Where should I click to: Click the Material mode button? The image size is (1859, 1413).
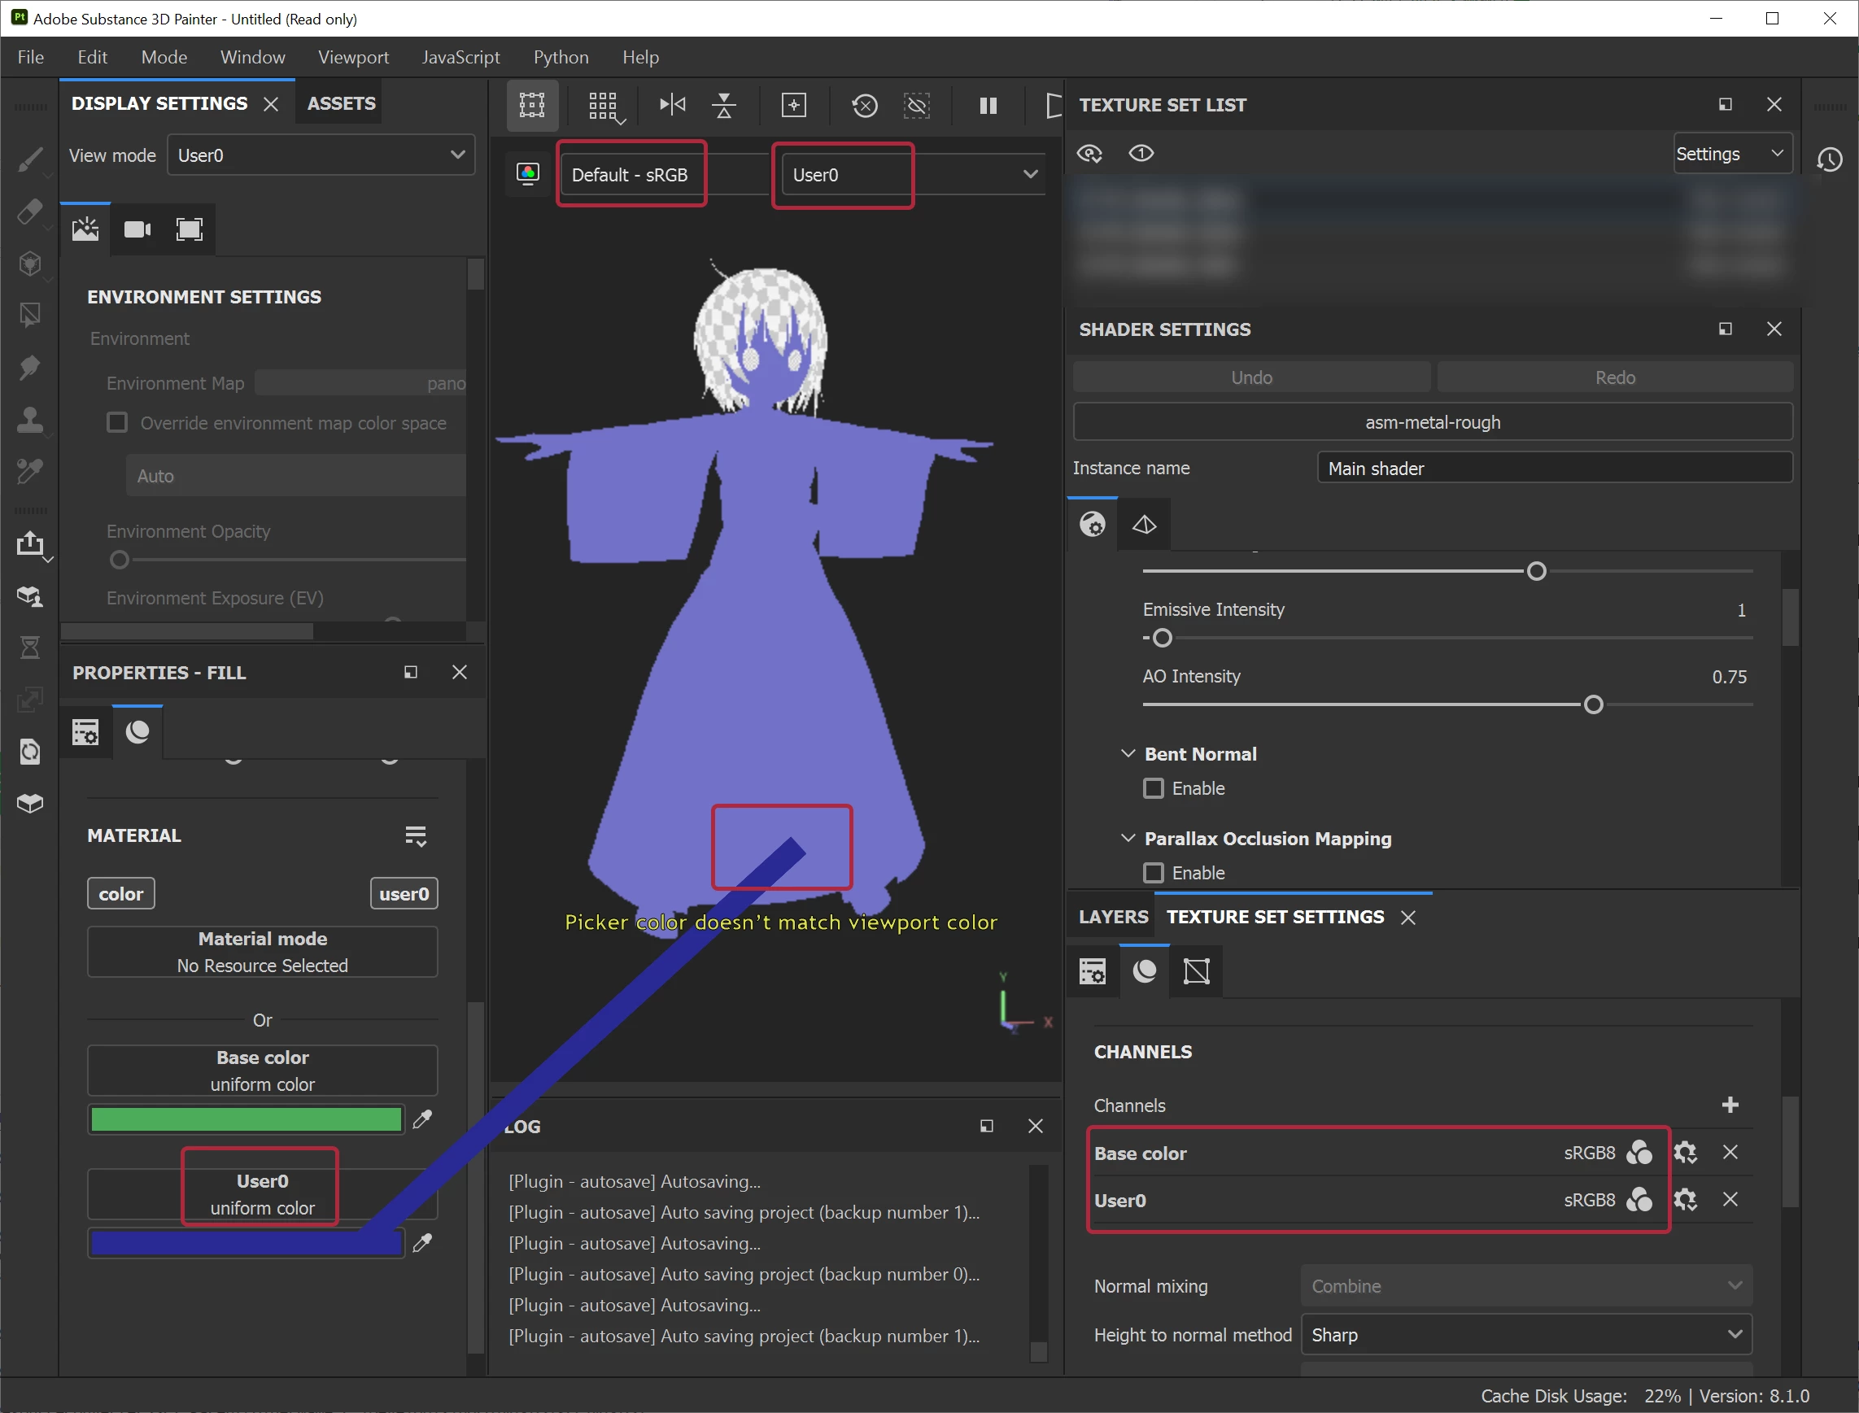(263, 951)
